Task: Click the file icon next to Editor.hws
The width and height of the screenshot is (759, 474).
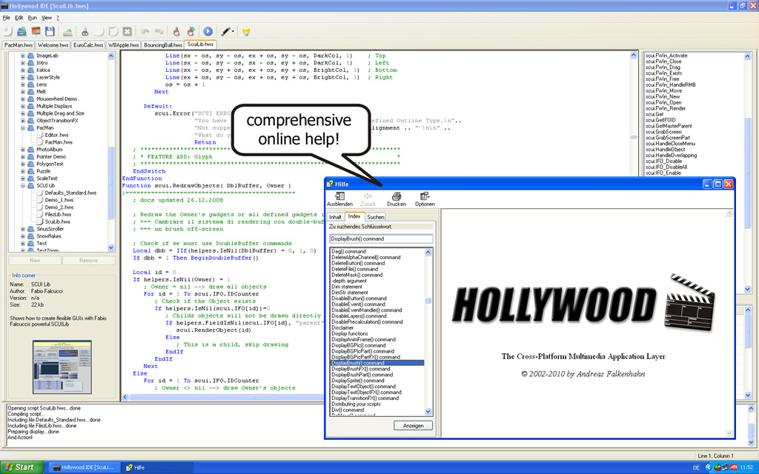Action: (x=40, y=136)
